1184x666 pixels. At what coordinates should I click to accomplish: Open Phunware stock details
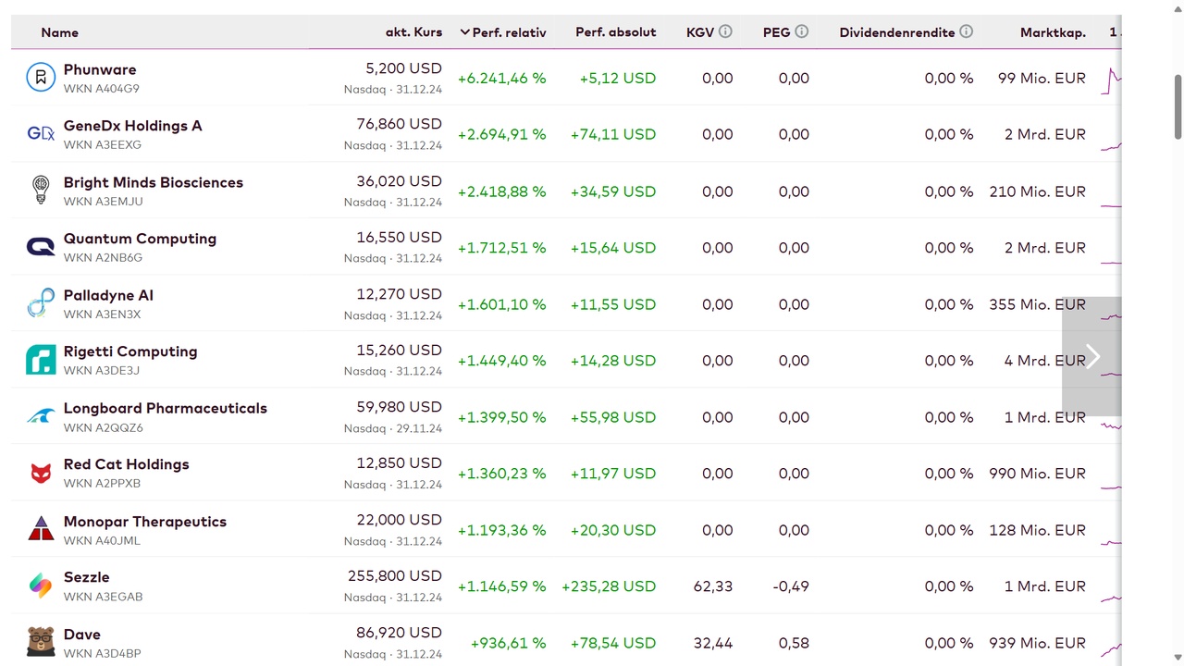pyautogui.click(x=100, y=69)
